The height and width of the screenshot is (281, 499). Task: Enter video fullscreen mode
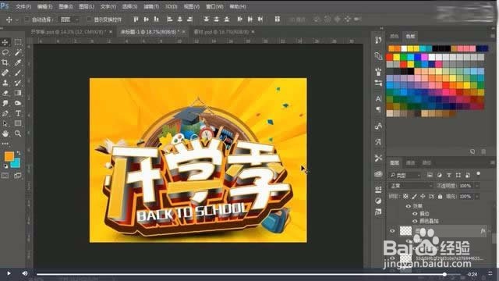[490, 274]
